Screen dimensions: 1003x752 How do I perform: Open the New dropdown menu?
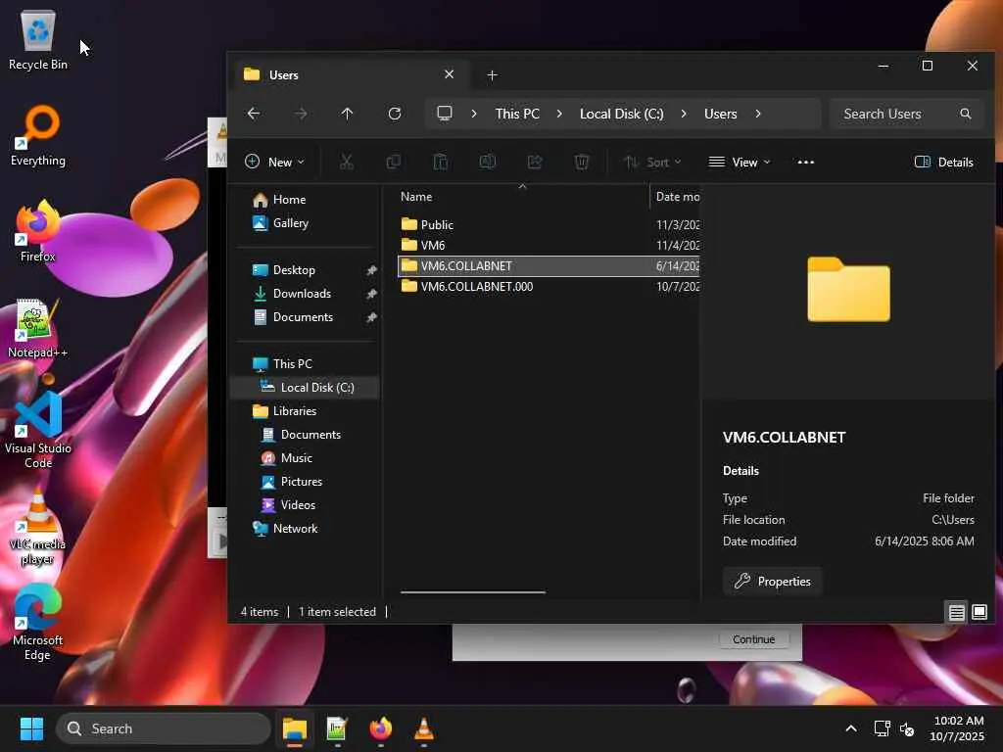pyautogui.click(x=274, y=163)
